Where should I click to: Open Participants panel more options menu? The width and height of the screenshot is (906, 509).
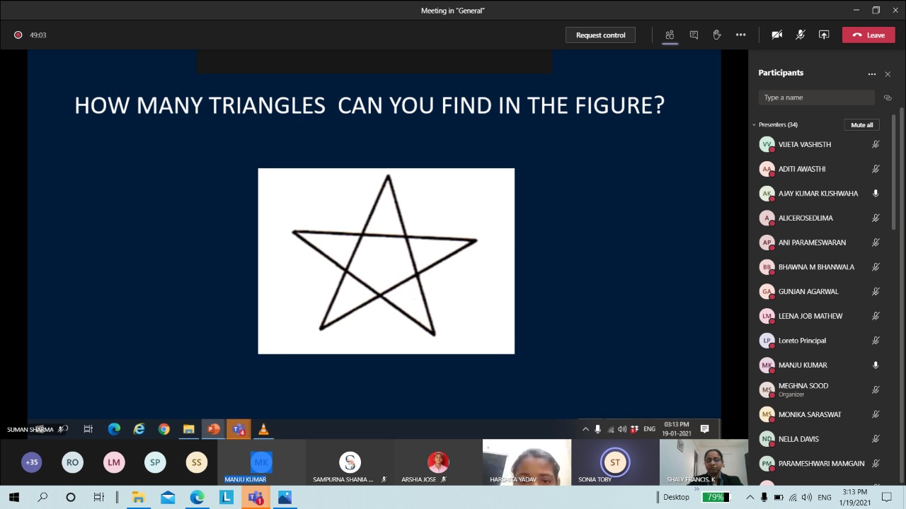(872, 74)
